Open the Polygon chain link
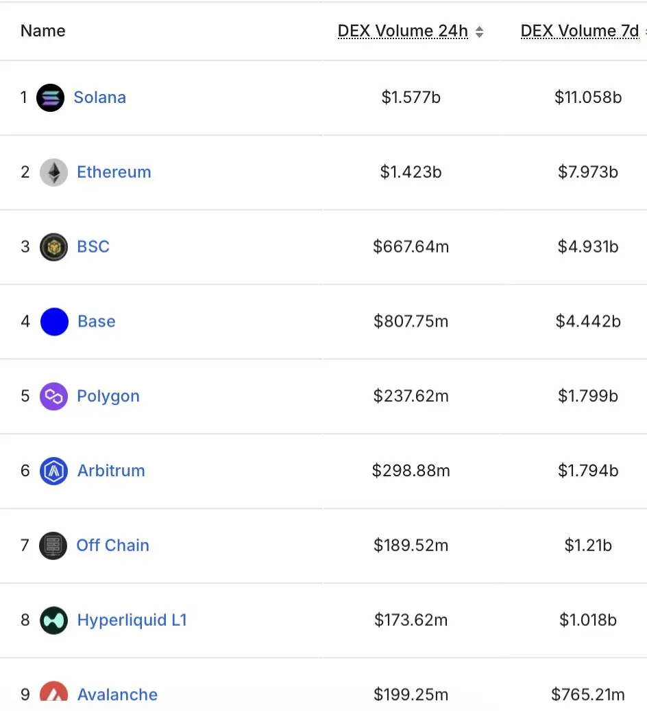The image size is (647, 711). tap(108, 396)
